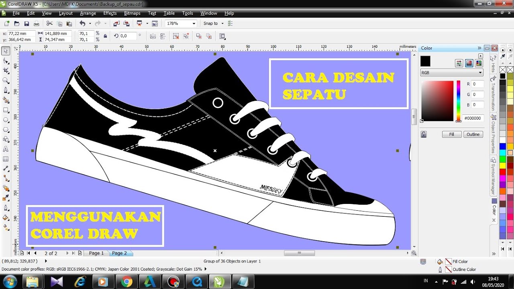Click the hex value #000000 field

[473, 118]
